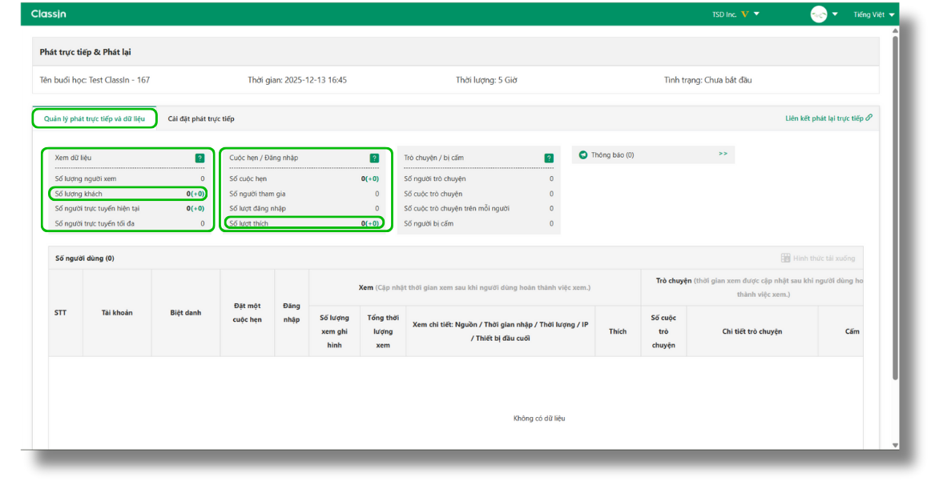
Task: Open help for Cuộc hẹn / Đăng nhập panel
Action: (374, 158)
